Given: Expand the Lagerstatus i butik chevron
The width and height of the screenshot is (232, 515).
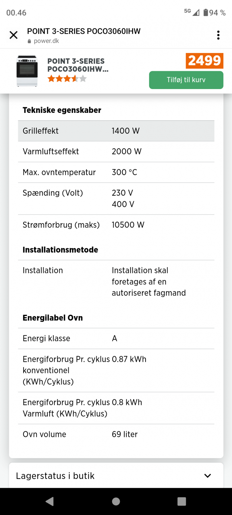Looking at the screenshot, I should pos(207,476).
